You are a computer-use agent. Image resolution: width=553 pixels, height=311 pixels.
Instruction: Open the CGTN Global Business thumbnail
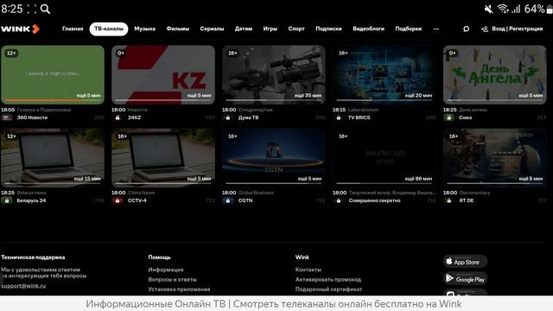pyautogui.click(x=274, y=158)
